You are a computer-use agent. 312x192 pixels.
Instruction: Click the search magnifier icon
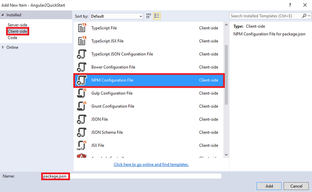[304, 16]
